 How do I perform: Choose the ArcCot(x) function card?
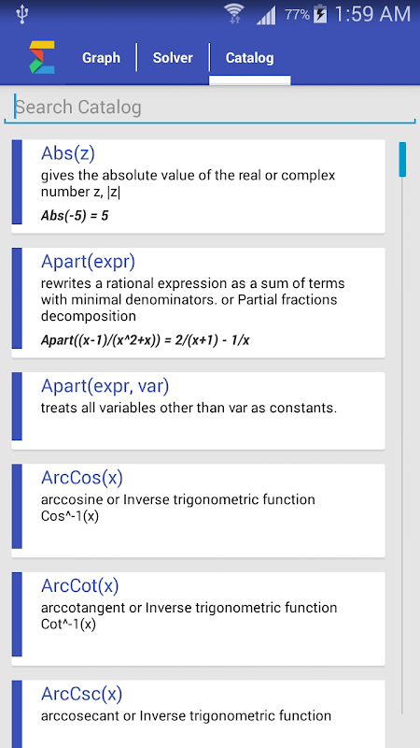[x=198, y=618]
